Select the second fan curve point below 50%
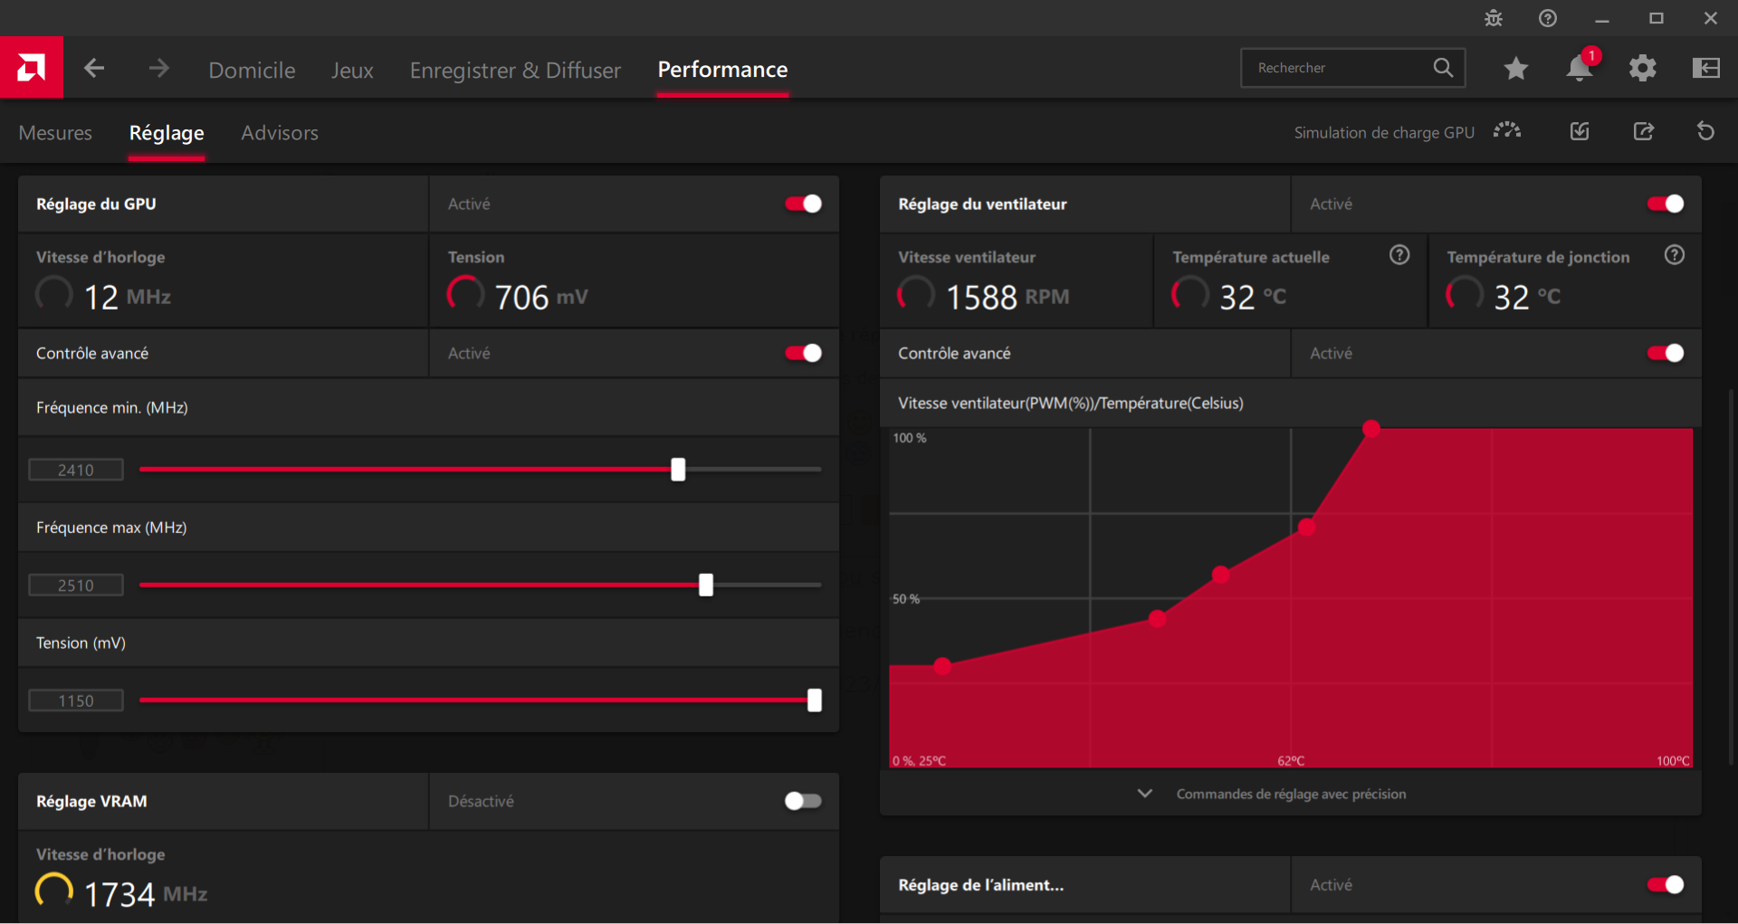Screen dimensions: 1738x924 point(1157,619)
